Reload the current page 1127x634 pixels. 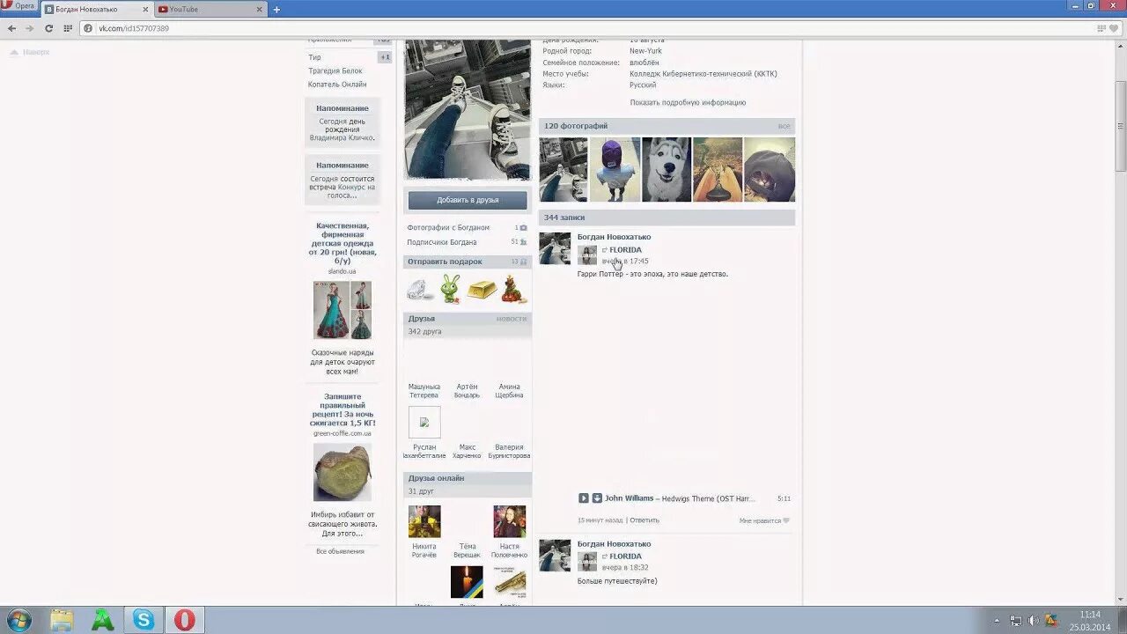point(48,28)
